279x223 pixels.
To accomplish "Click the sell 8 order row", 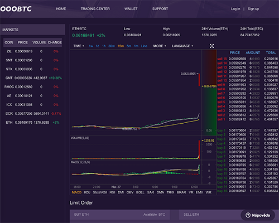I will 248,89.
